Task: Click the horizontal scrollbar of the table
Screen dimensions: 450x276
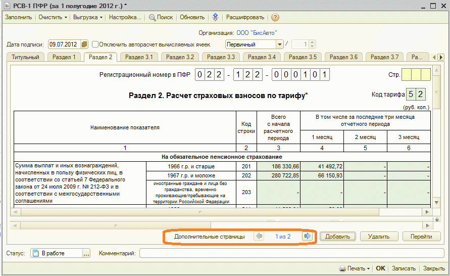Action: coord(222,225)
